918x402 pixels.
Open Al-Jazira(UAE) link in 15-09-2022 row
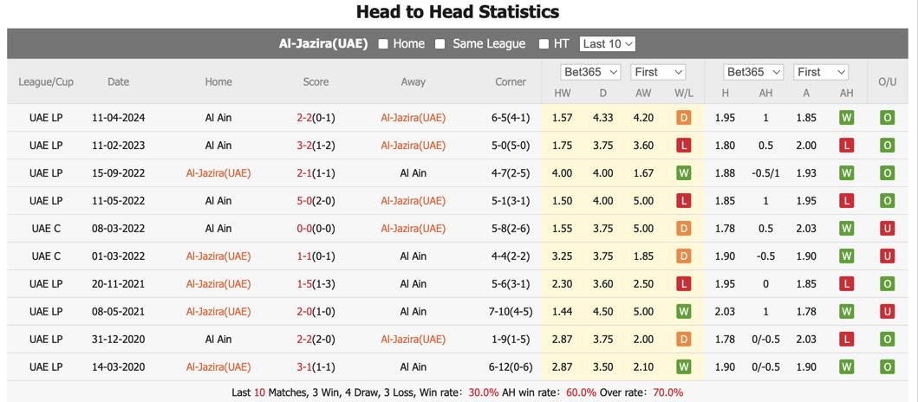coord(218,172)
